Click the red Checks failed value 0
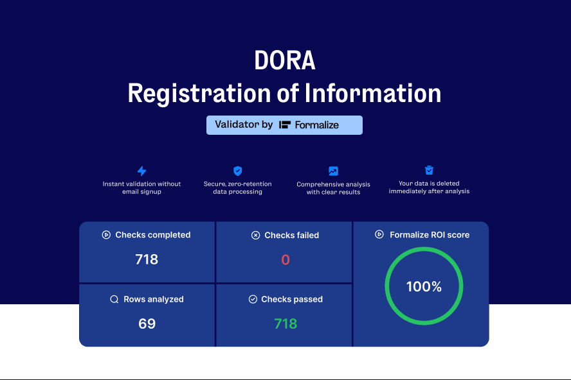This screenshot has width=571, height=380. [x=285, y=260]
